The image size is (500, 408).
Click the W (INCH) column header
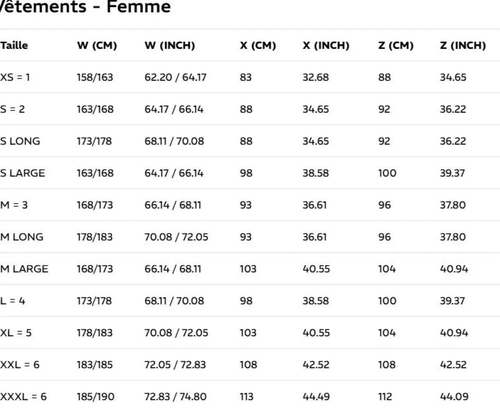pos(170,45)
